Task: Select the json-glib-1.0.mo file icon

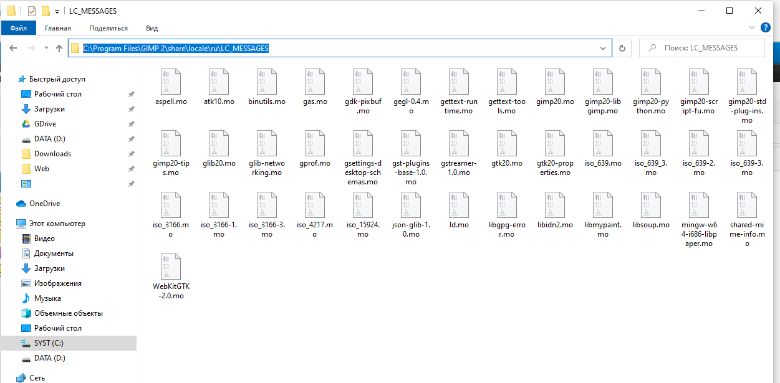Action: click(411, 204)
